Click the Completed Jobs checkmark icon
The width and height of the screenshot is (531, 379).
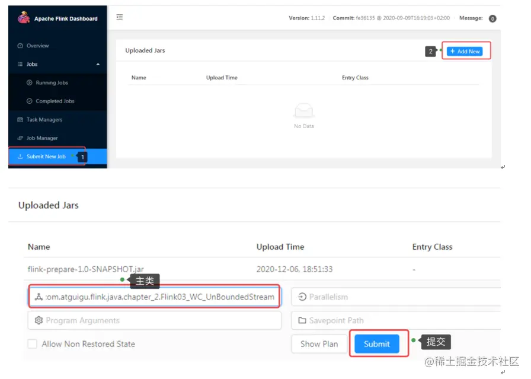coord(30,101)
